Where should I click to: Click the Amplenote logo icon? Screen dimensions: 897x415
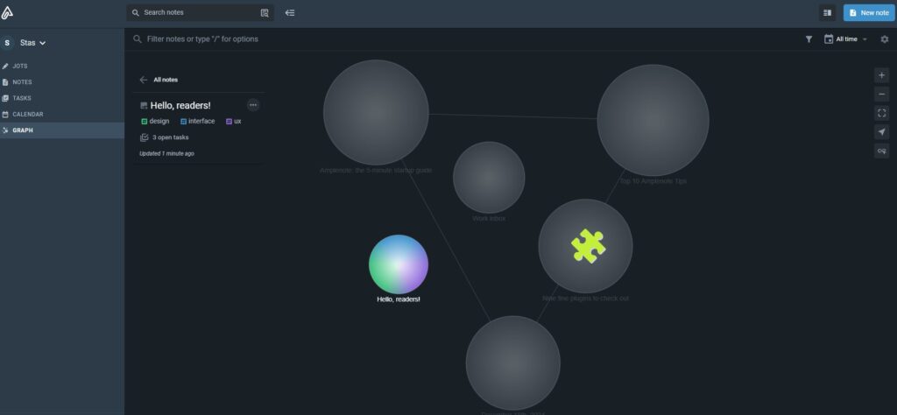[x=8, y=12]
